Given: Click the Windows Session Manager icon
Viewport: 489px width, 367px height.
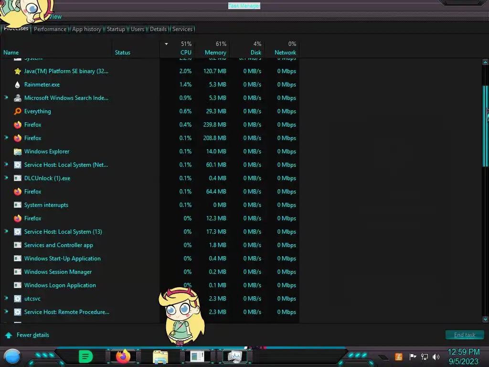Looking at the screenshot, I should (x=18, y=272).
